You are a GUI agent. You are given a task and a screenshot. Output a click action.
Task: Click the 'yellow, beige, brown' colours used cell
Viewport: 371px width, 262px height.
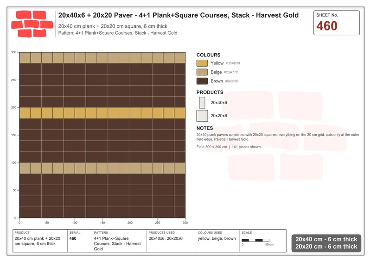click(x=217, y=238)
